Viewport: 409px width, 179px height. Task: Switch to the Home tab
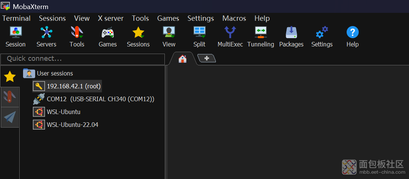point(183,59)
